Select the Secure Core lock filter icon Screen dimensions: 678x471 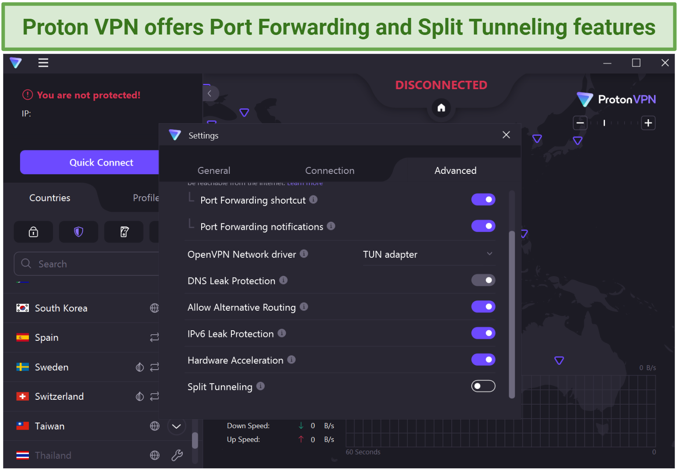point(33,232)
